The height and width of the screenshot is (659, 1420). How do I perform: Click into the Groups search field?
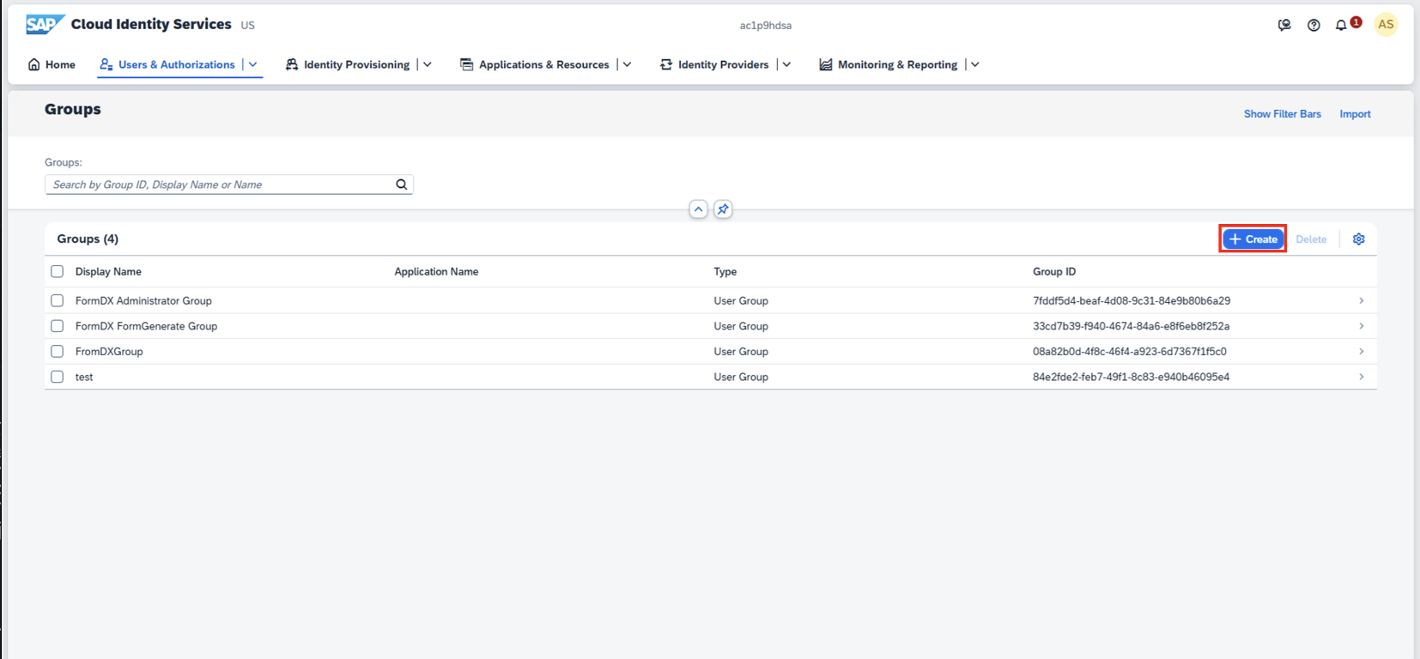[219, 184]
